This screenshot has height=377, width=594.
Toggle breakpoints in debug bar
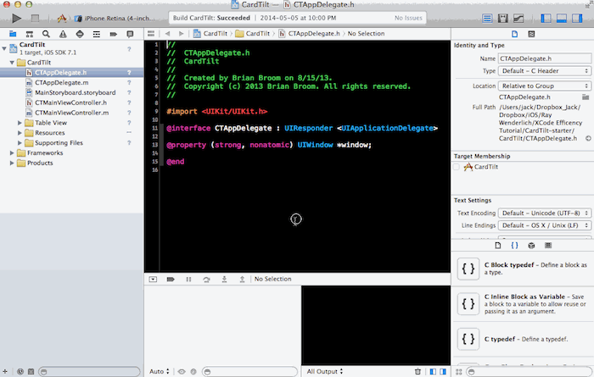point(171,279)
